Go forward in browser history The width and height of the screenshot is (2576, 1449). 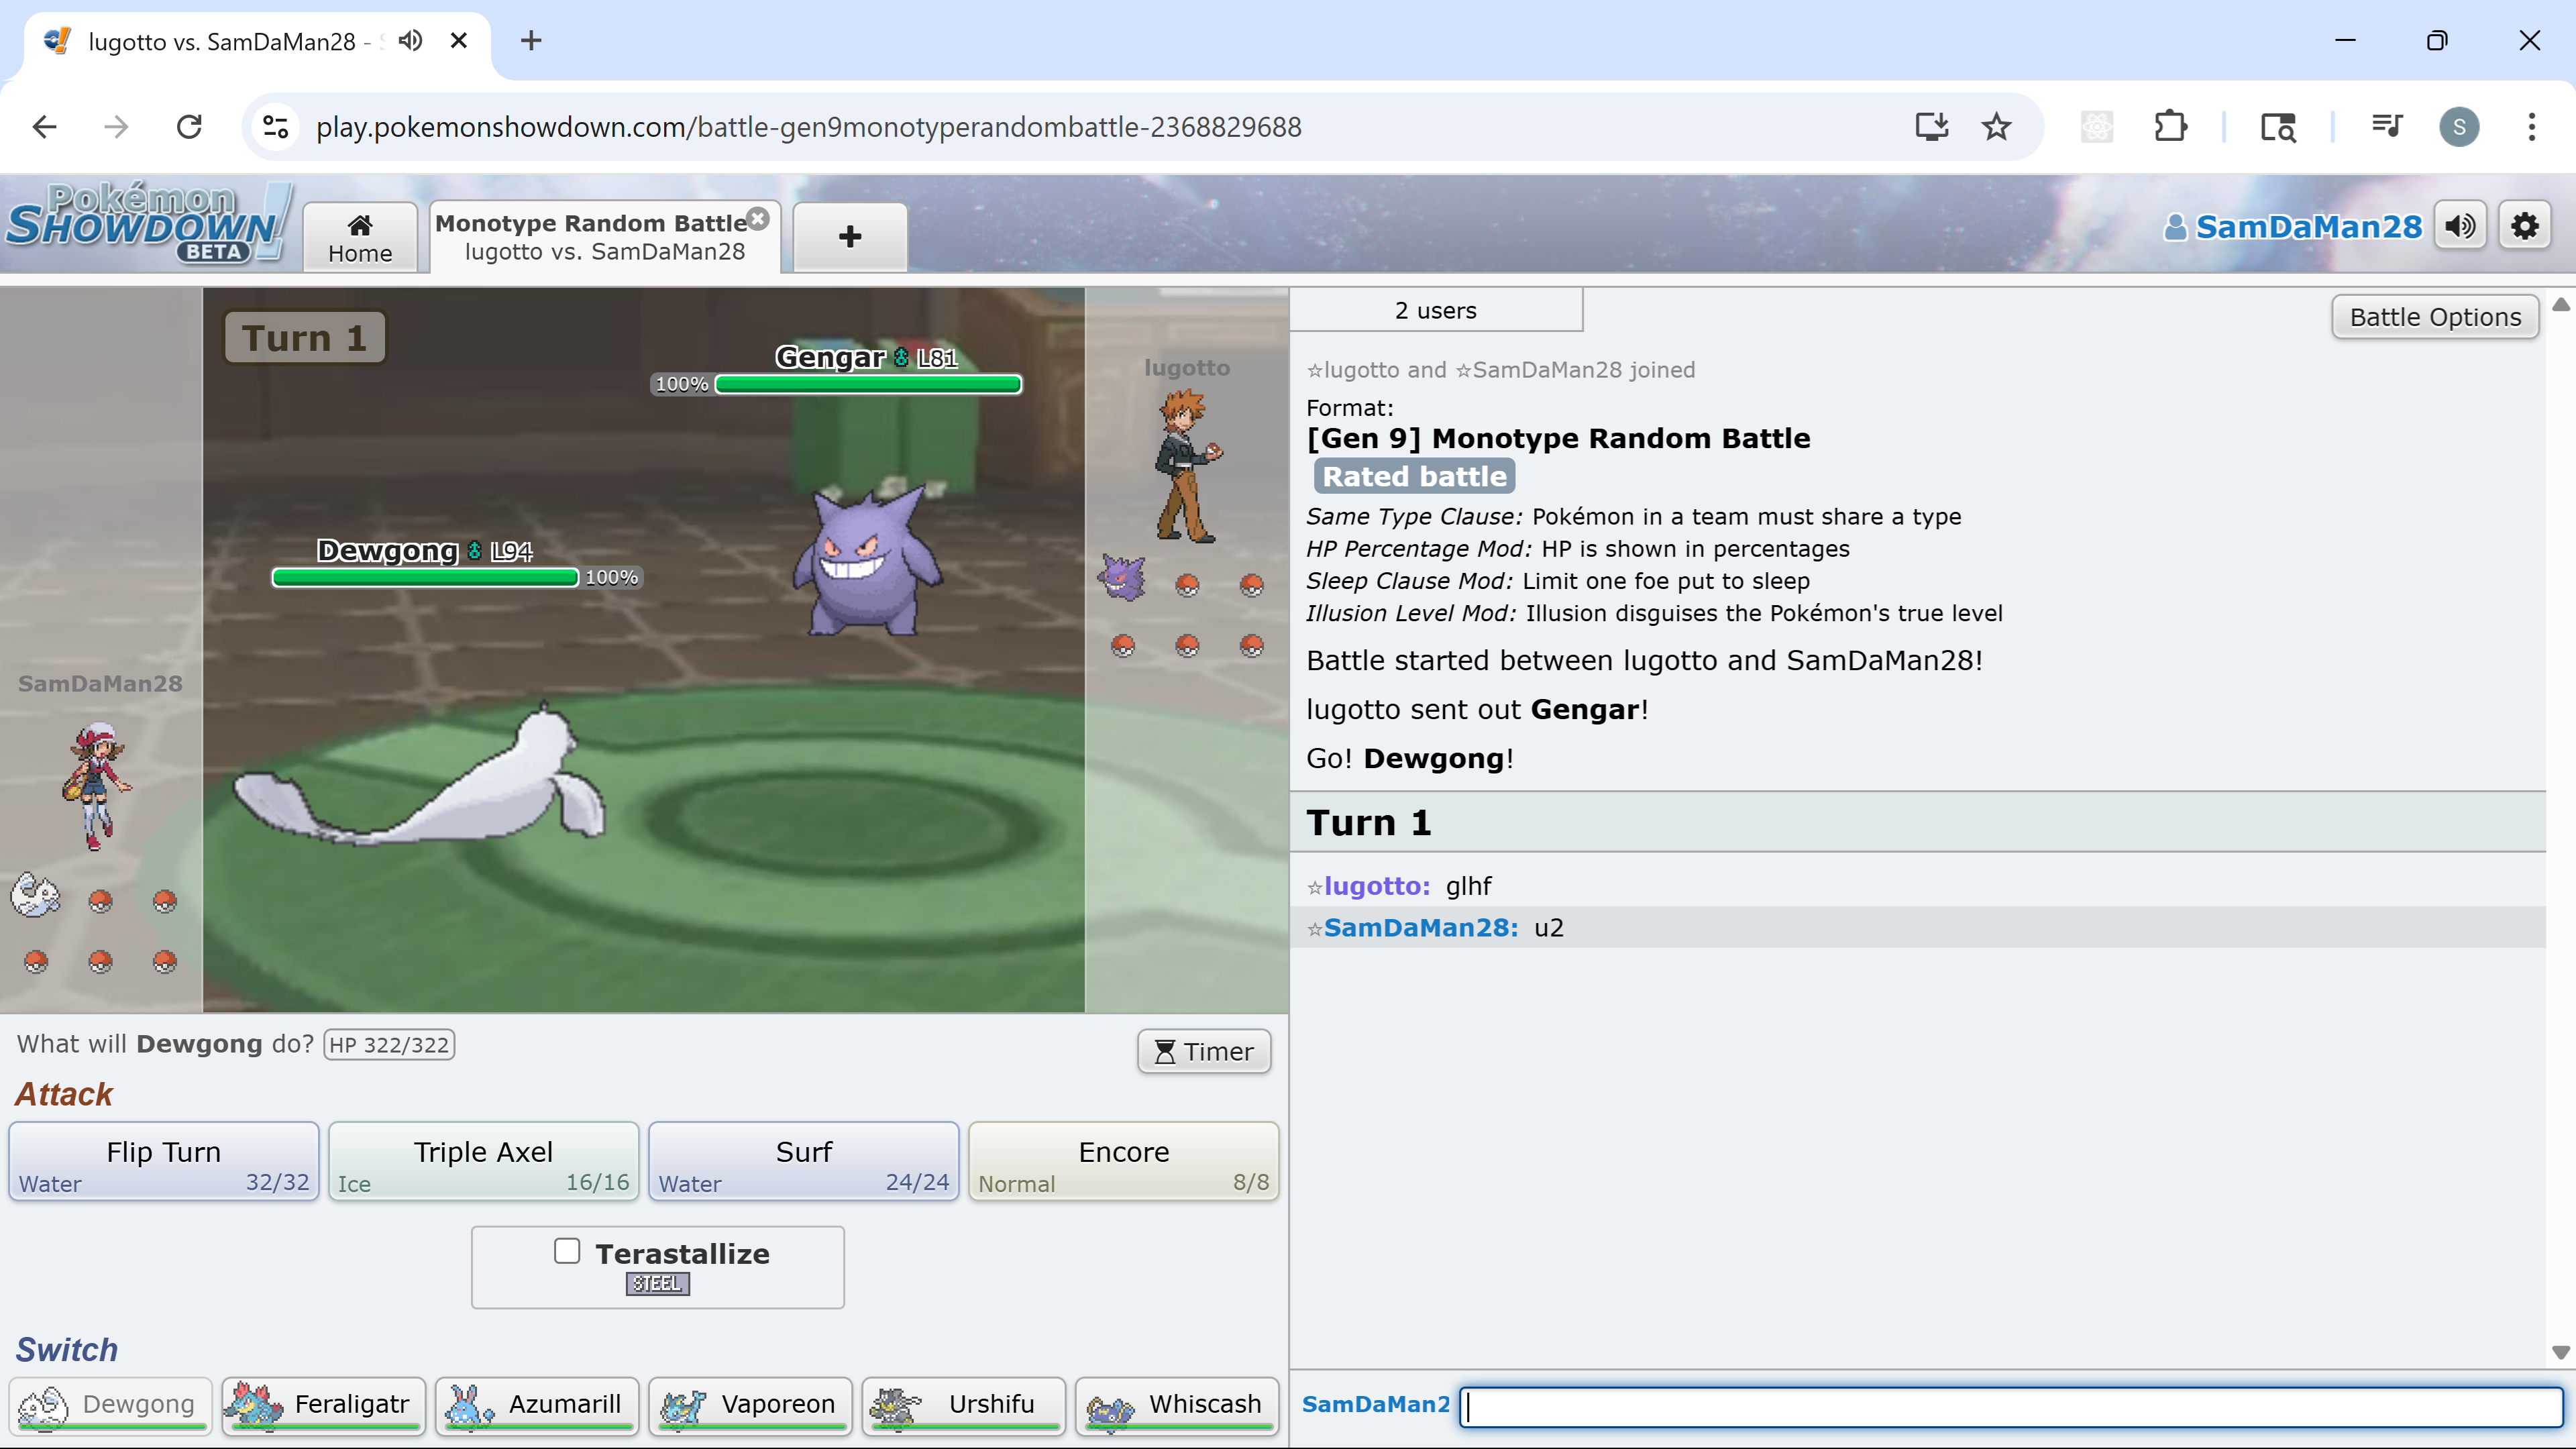click(x=116, y=127)
